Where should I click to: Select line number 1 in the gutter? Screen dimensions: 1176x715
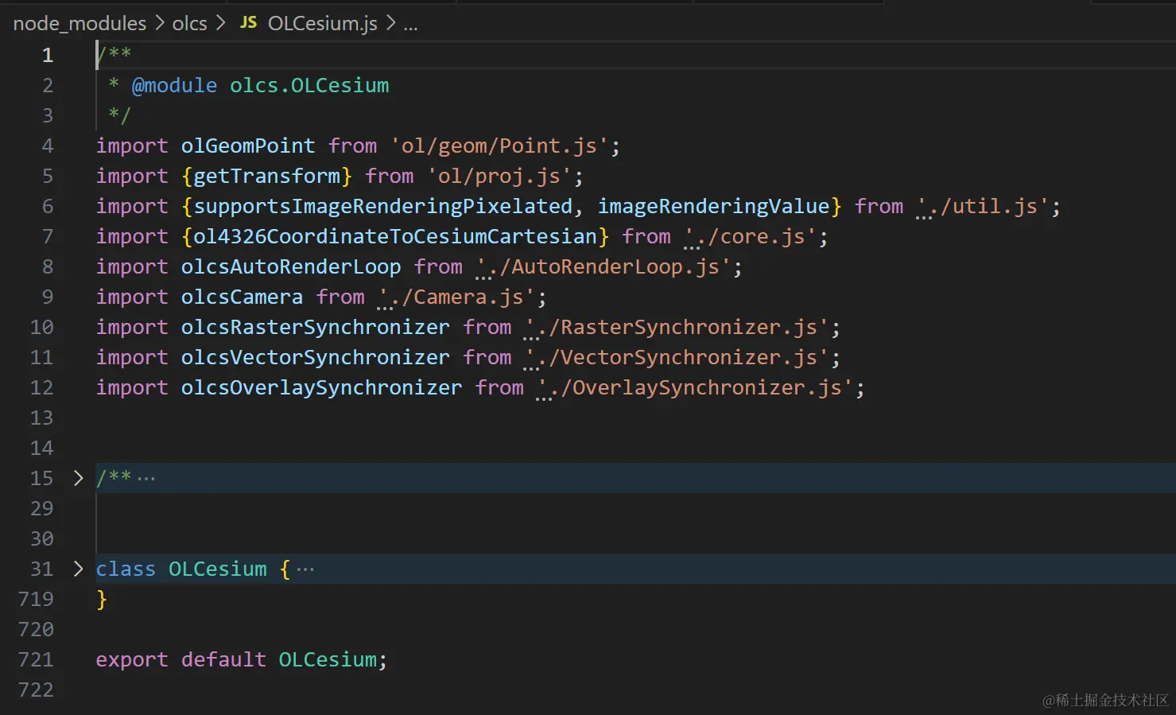(x=48, y=55)
